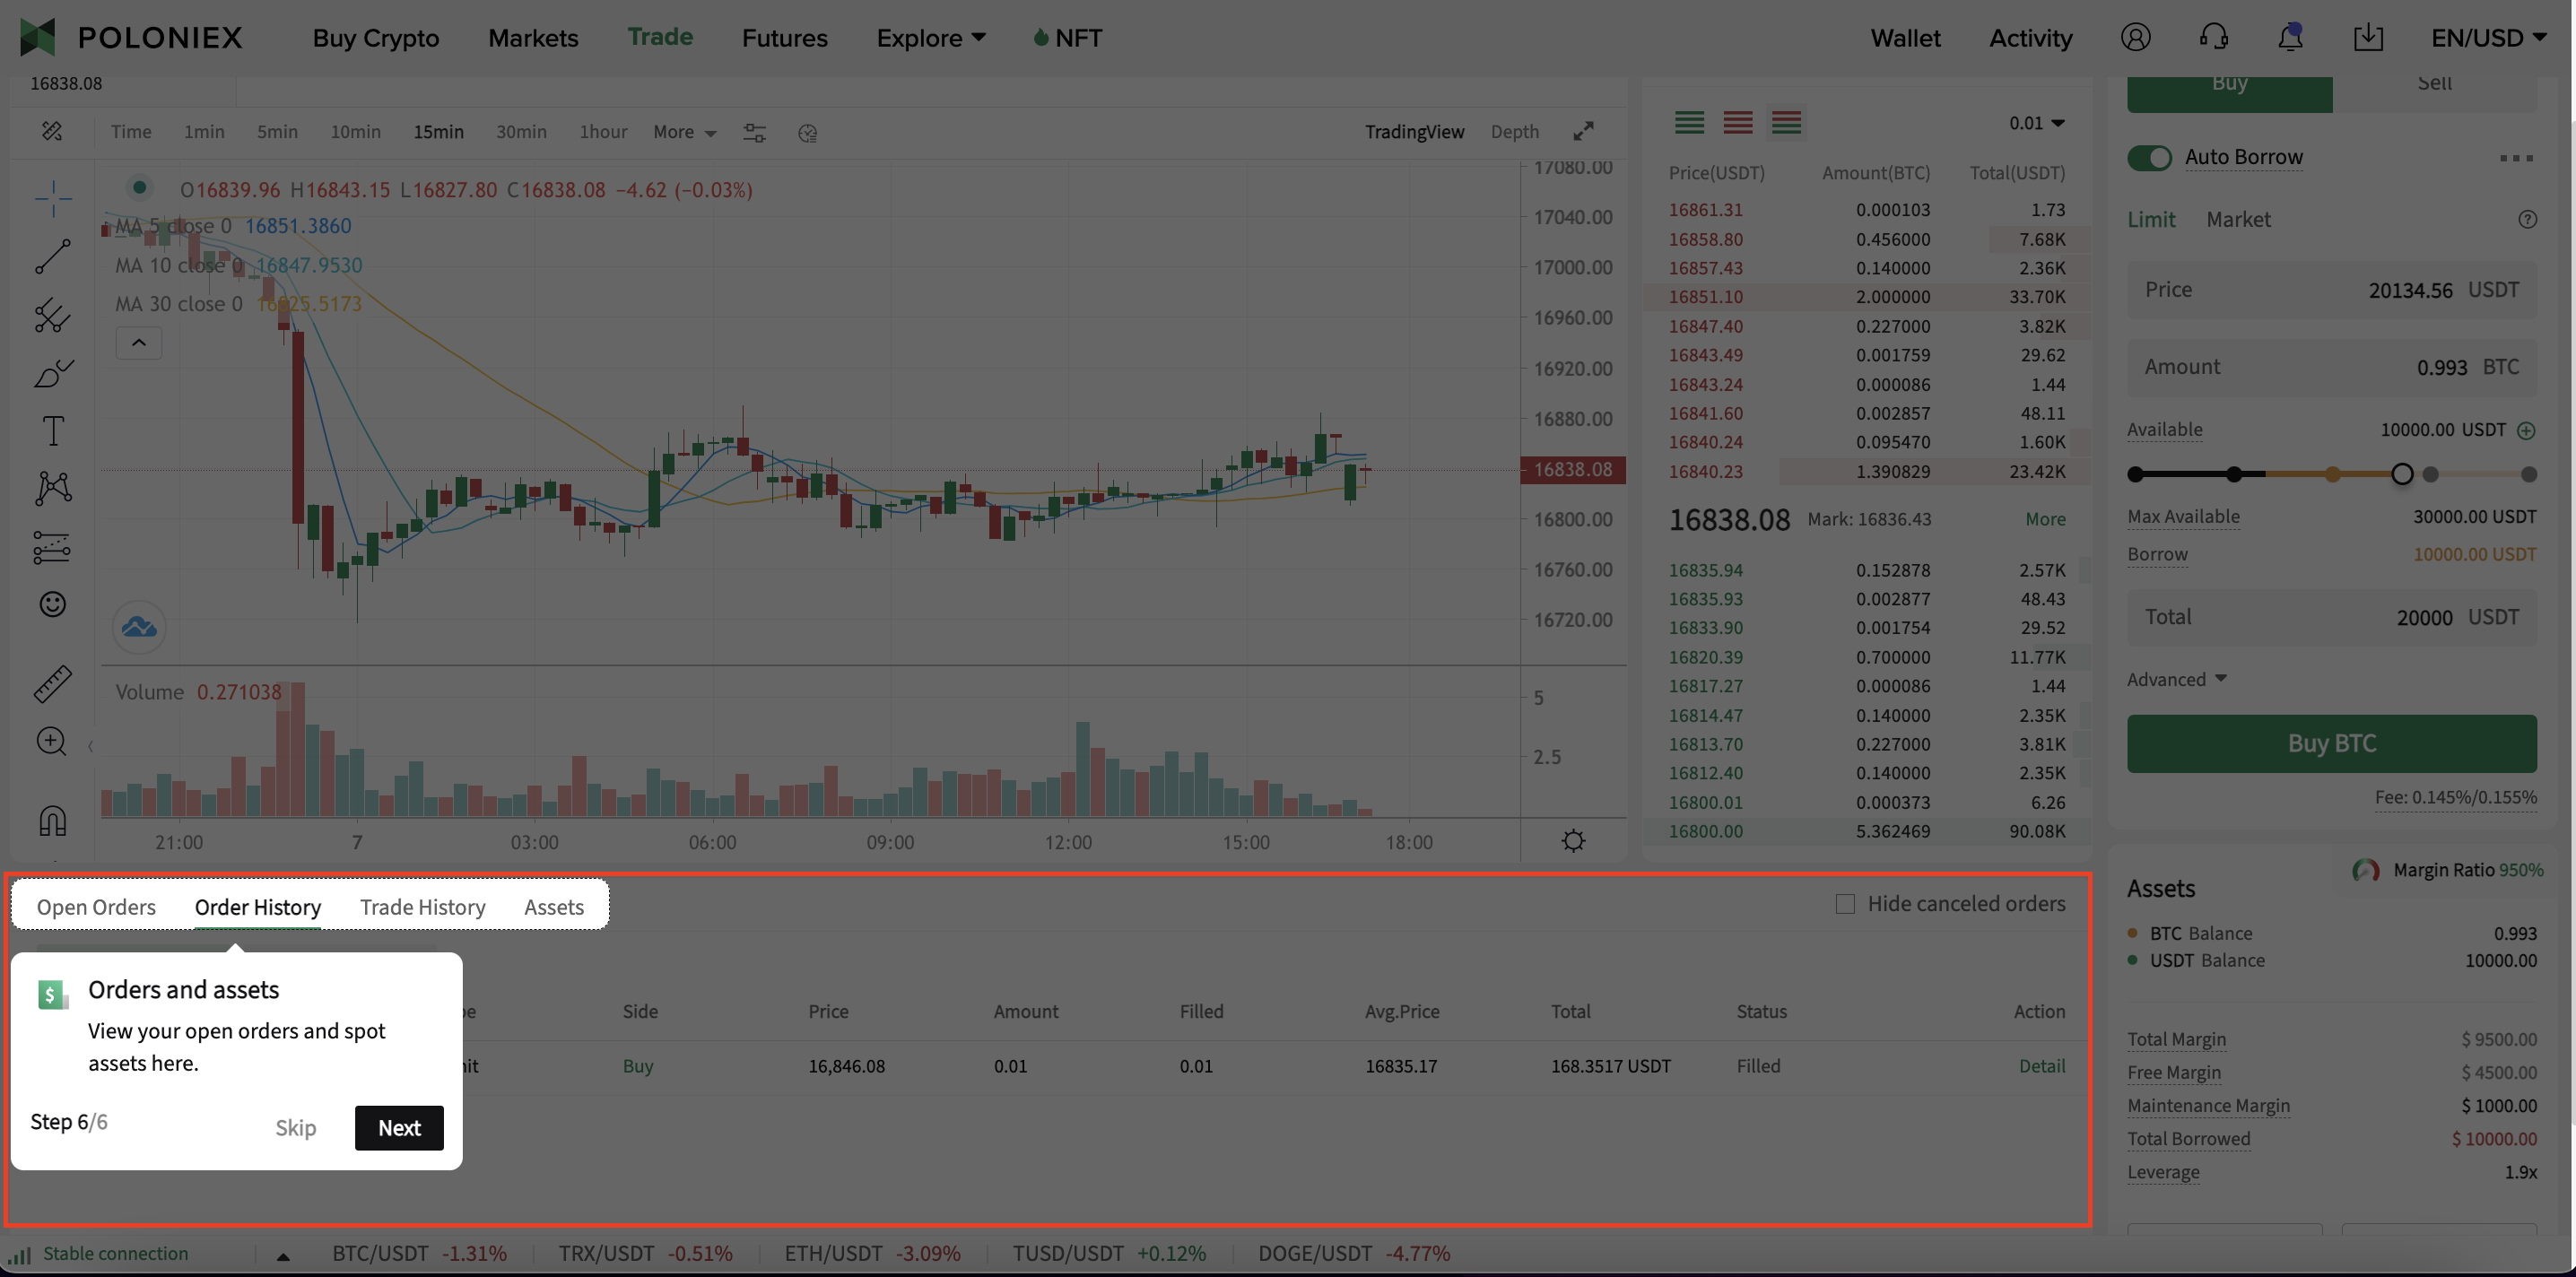Open the emoji stickers tool

52,603
